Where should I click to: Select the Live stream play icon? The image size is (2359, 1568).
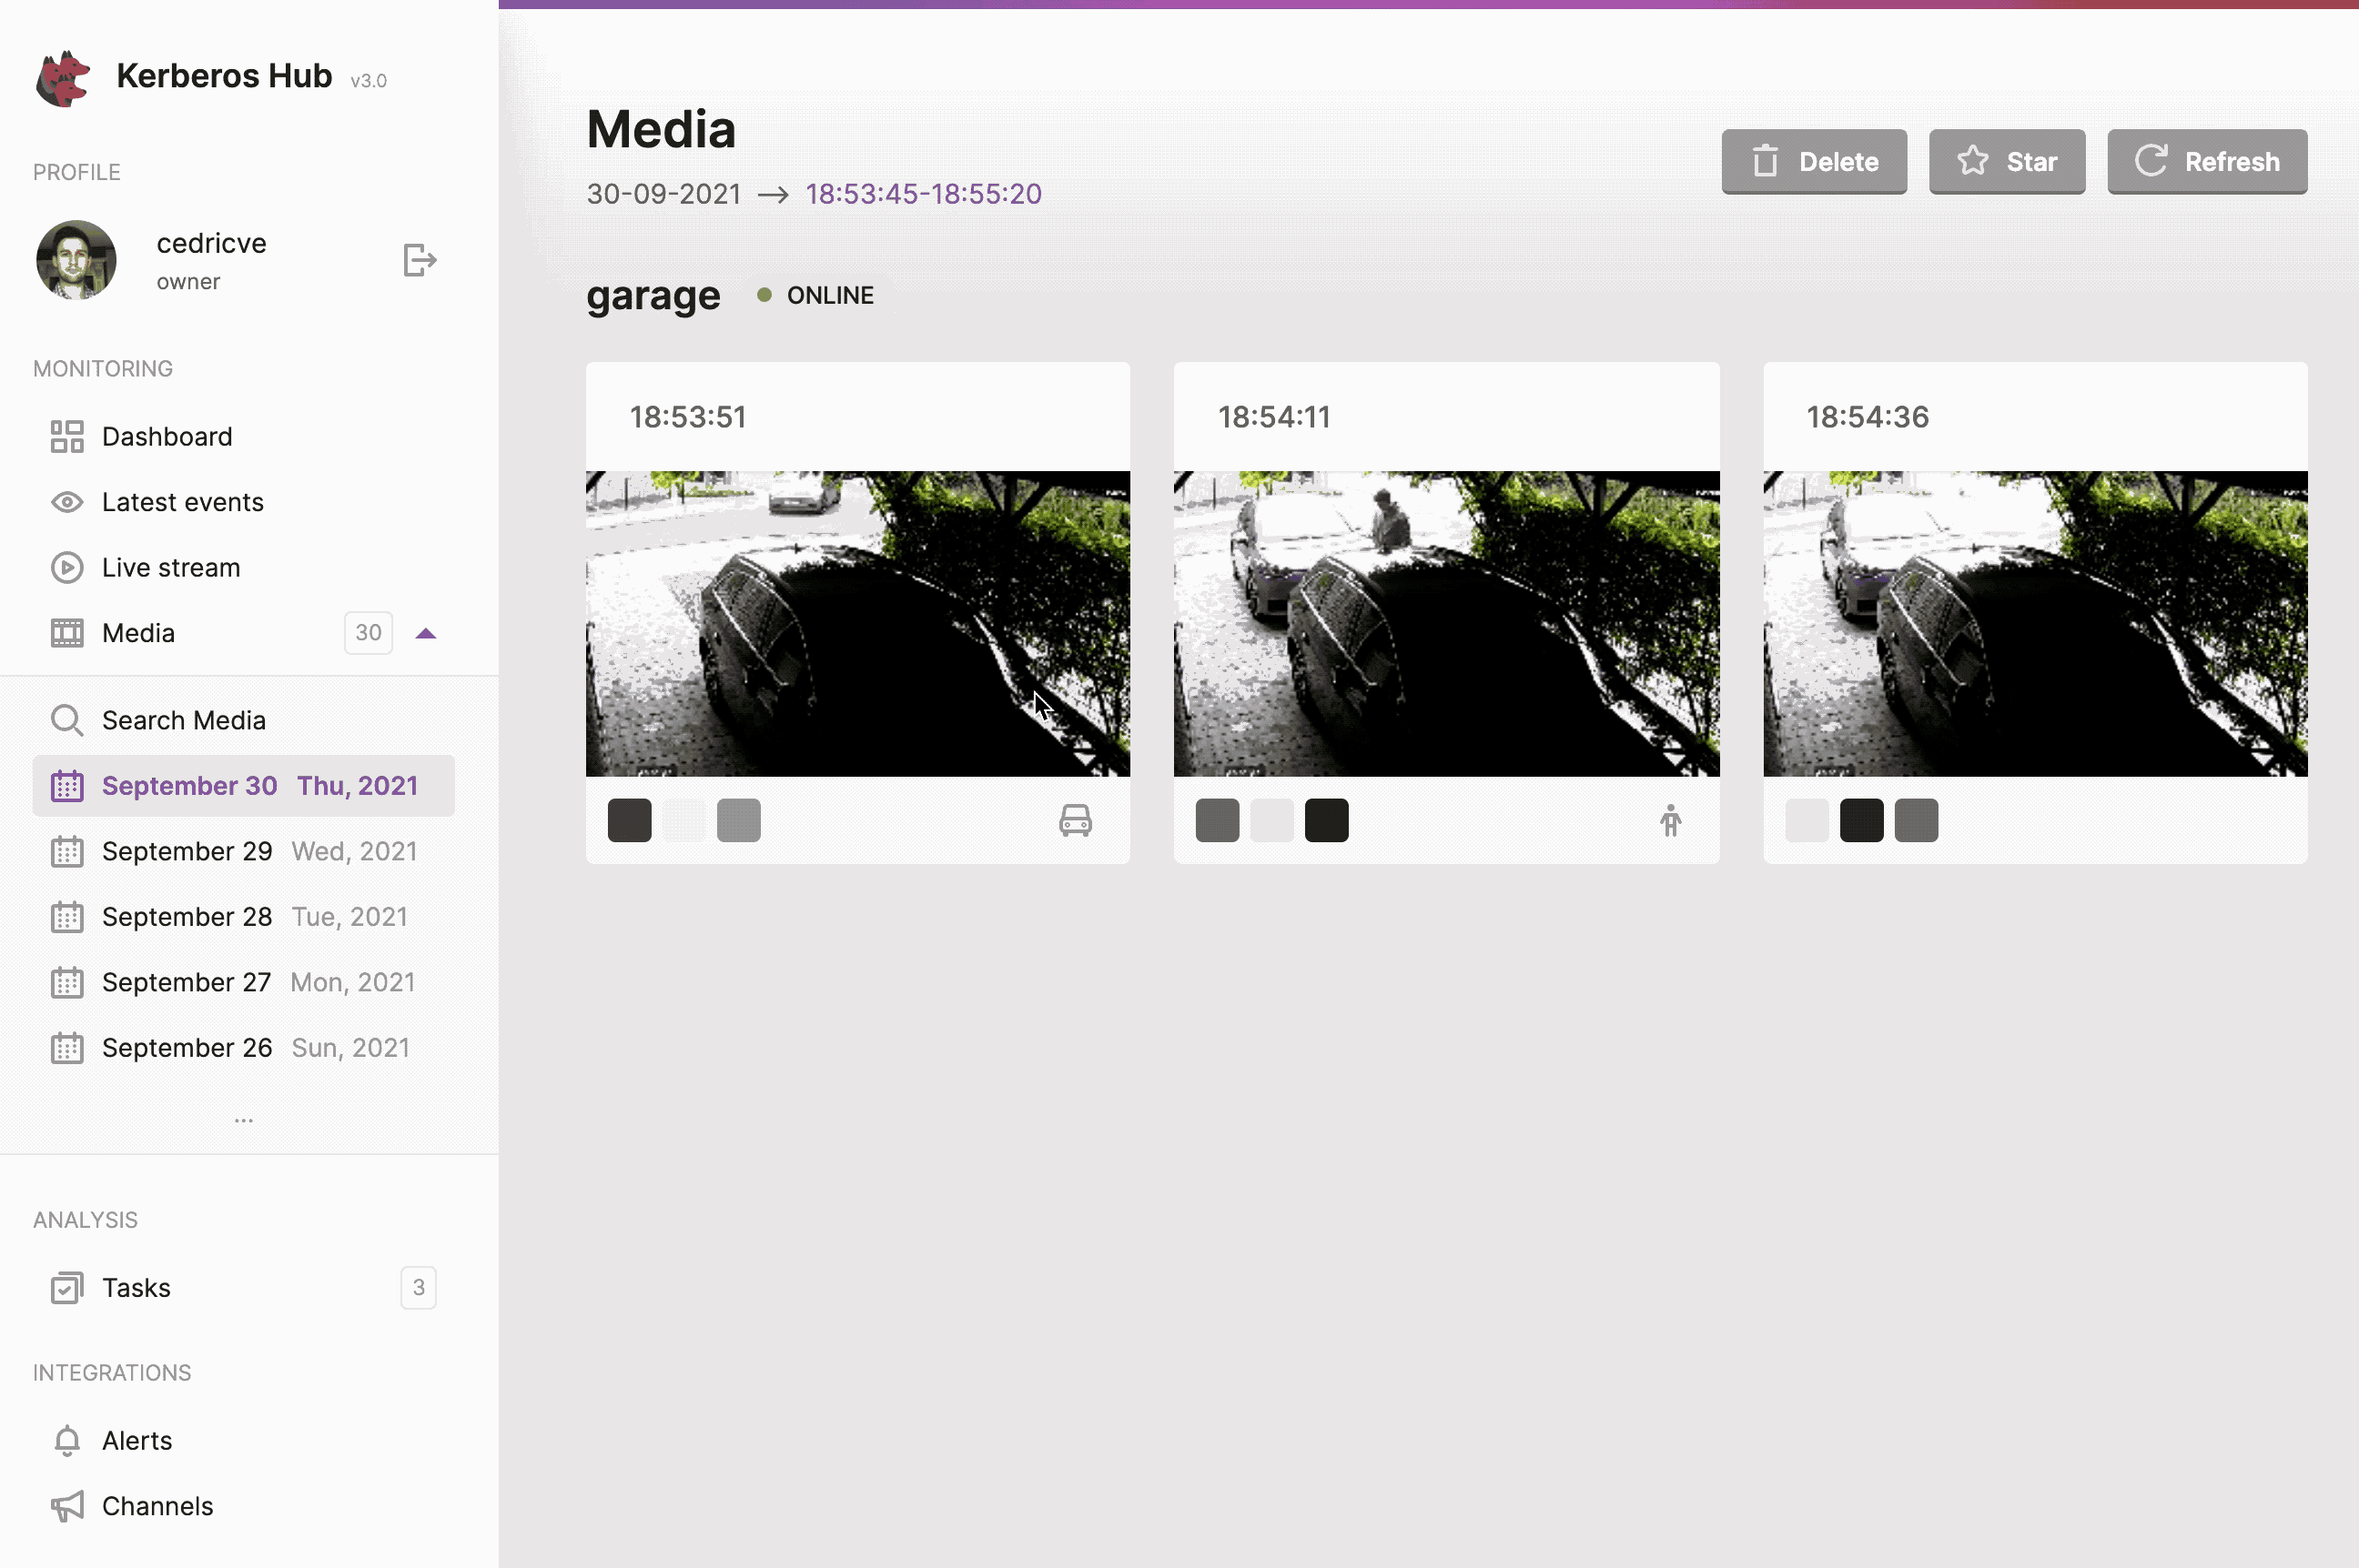click(x=66, y=567)
